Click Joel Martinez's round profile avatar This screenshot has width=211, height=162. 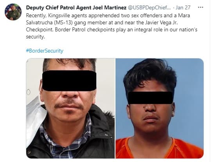point(13,12)
